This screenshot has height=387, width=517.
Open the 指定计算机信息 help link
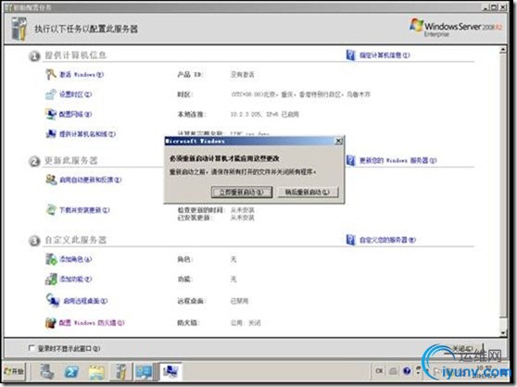[385, 56]
